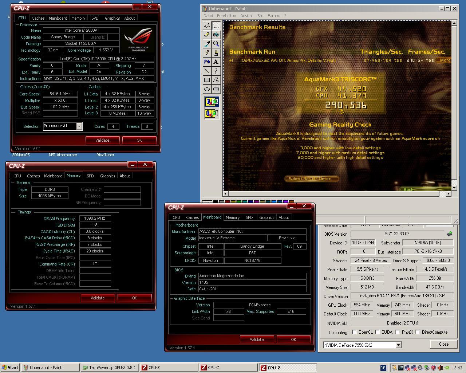This screenshot has width=466, height=373.
Task: Click Paint vertical scrollbar up arrow
Action: 454,23
